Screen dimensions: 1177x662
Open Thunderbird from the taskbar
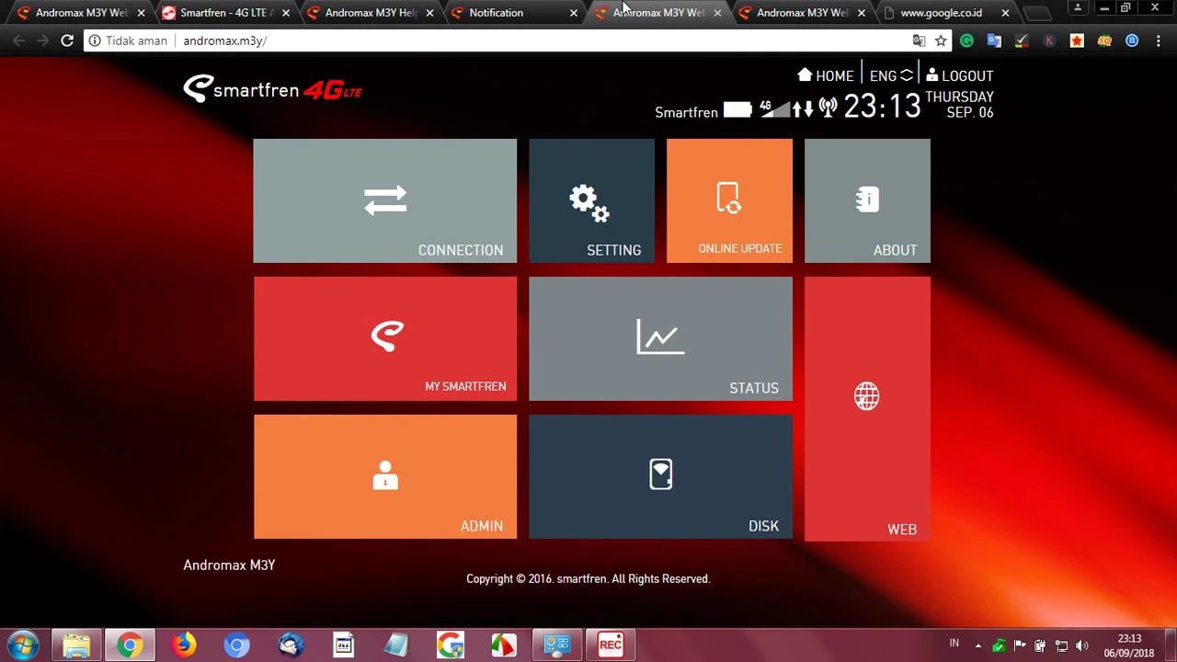coord(291,645)
